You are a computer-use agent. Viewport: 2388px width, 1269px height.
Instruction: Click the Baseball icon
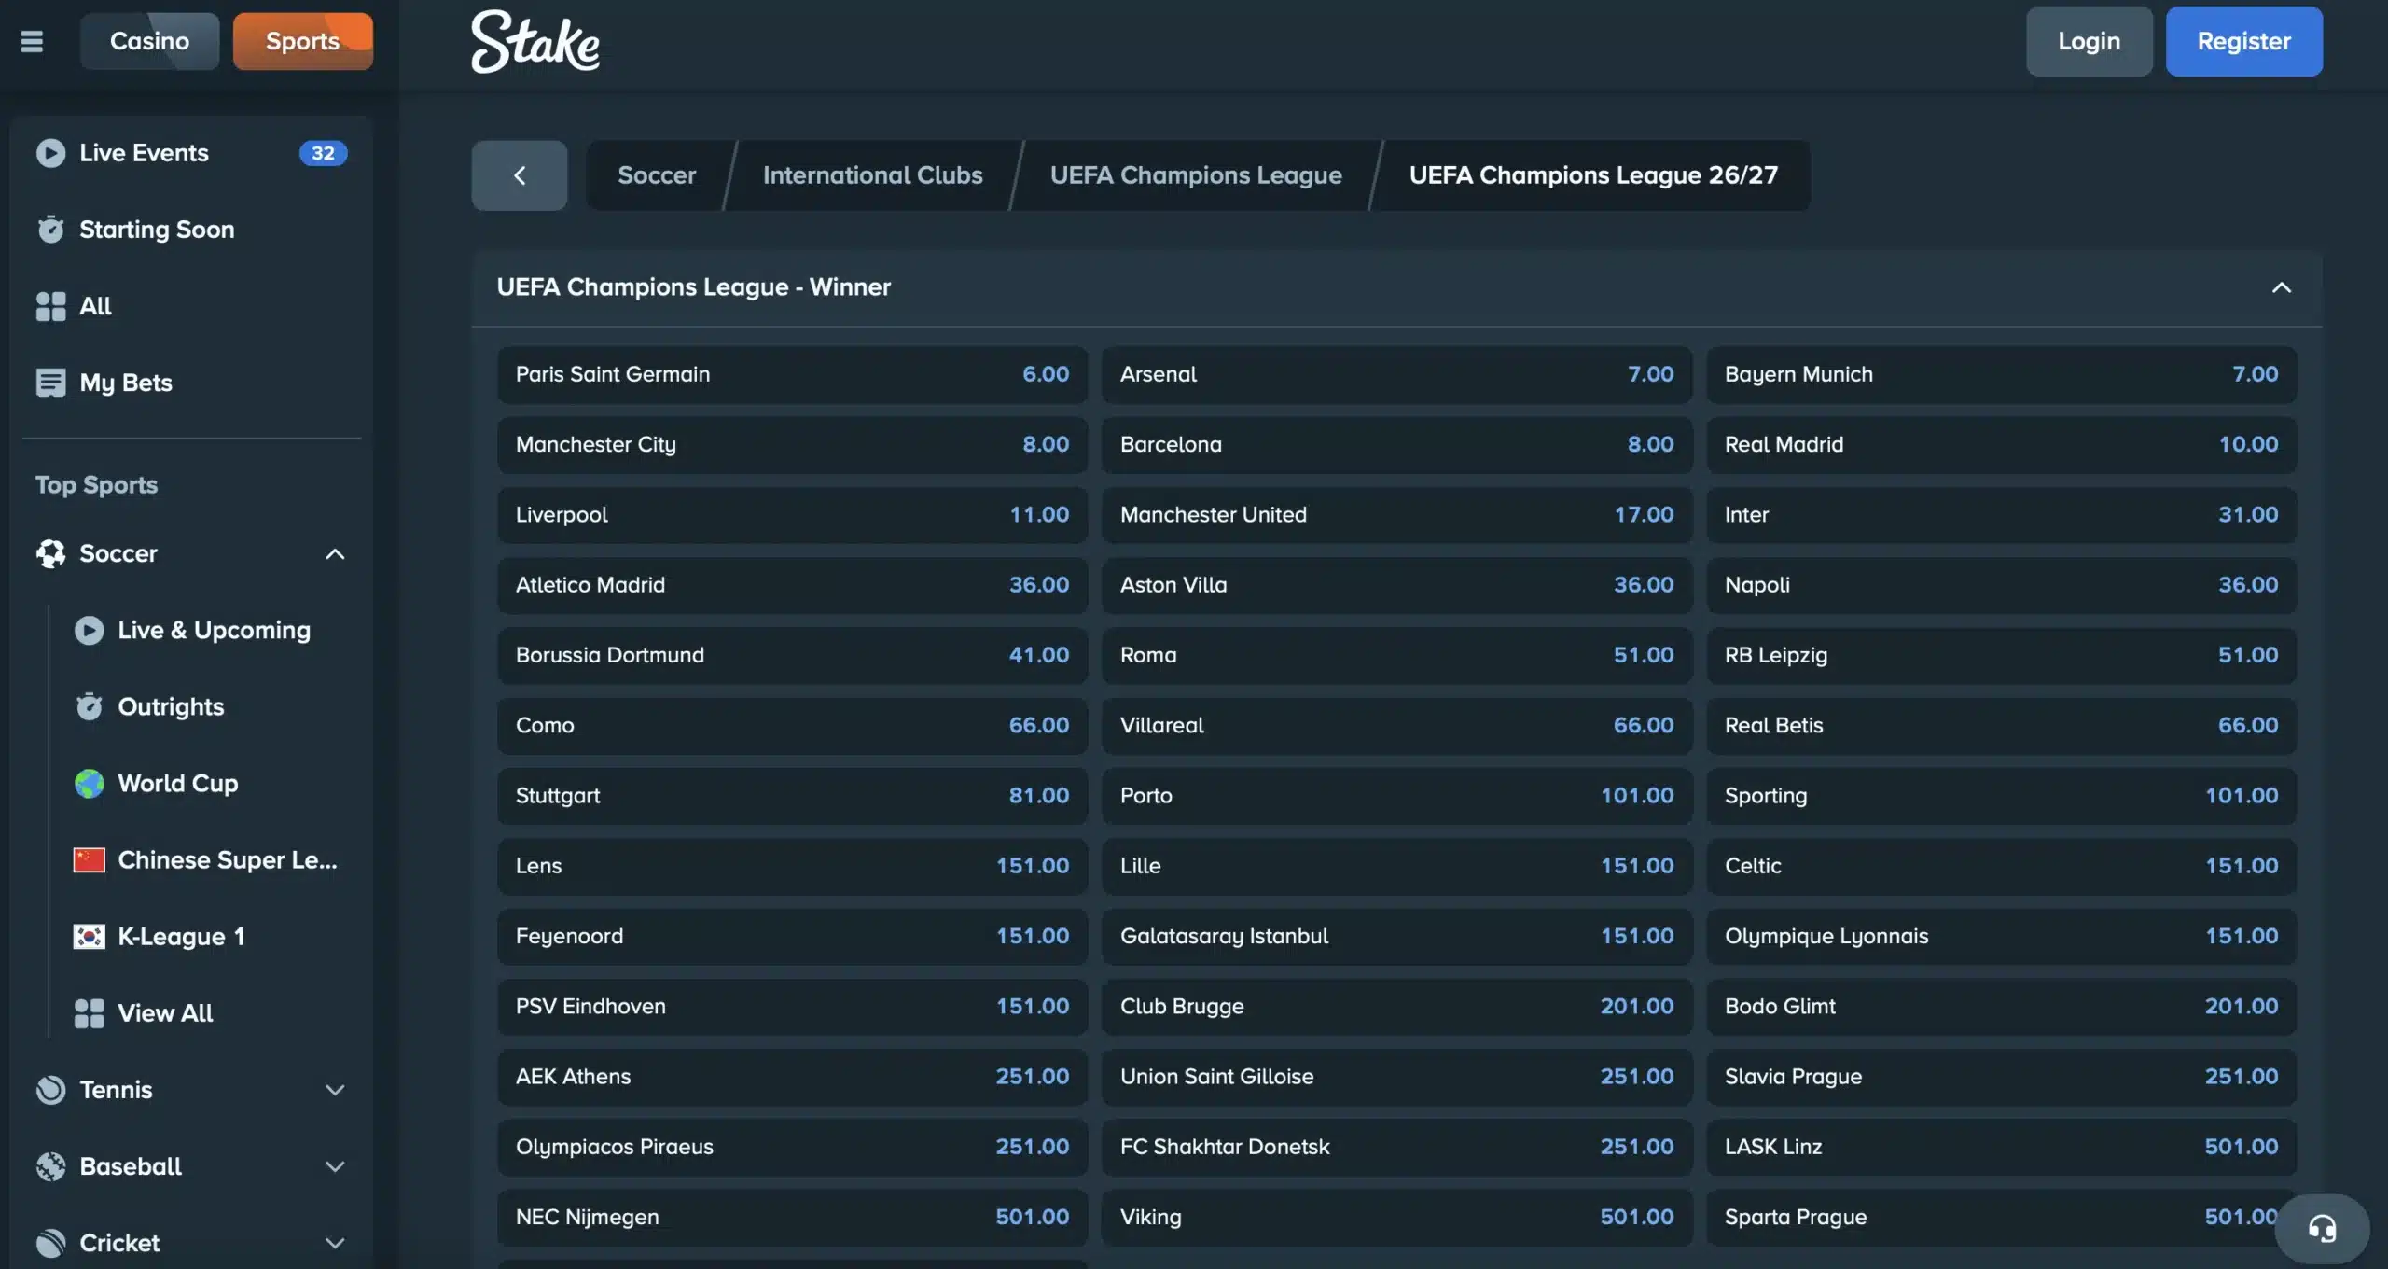[x=50, y=1166]
